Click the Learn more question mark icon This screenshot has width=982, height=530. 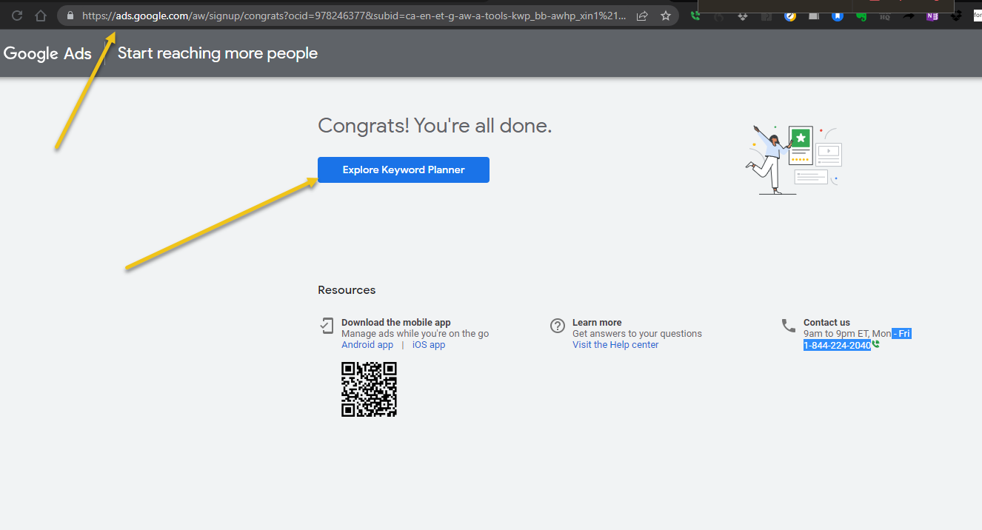[x=558, y=326]
